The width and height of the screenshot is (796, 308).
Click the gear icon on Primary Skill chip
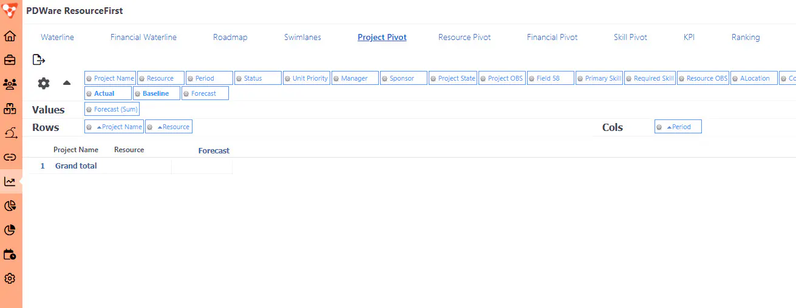click(580, 79)
